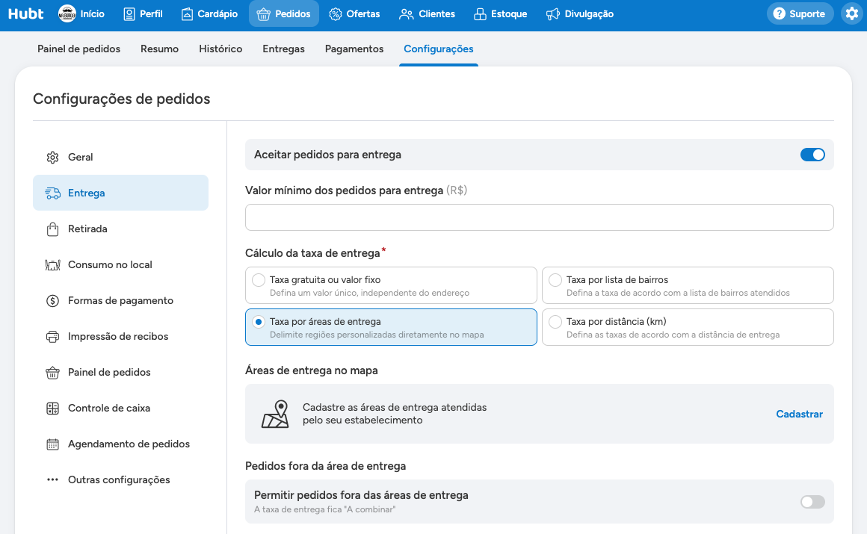Screen dimensions: 867x534
Task: Choose Taxa gratuita ou valor fixo
Action: (391, 285)
